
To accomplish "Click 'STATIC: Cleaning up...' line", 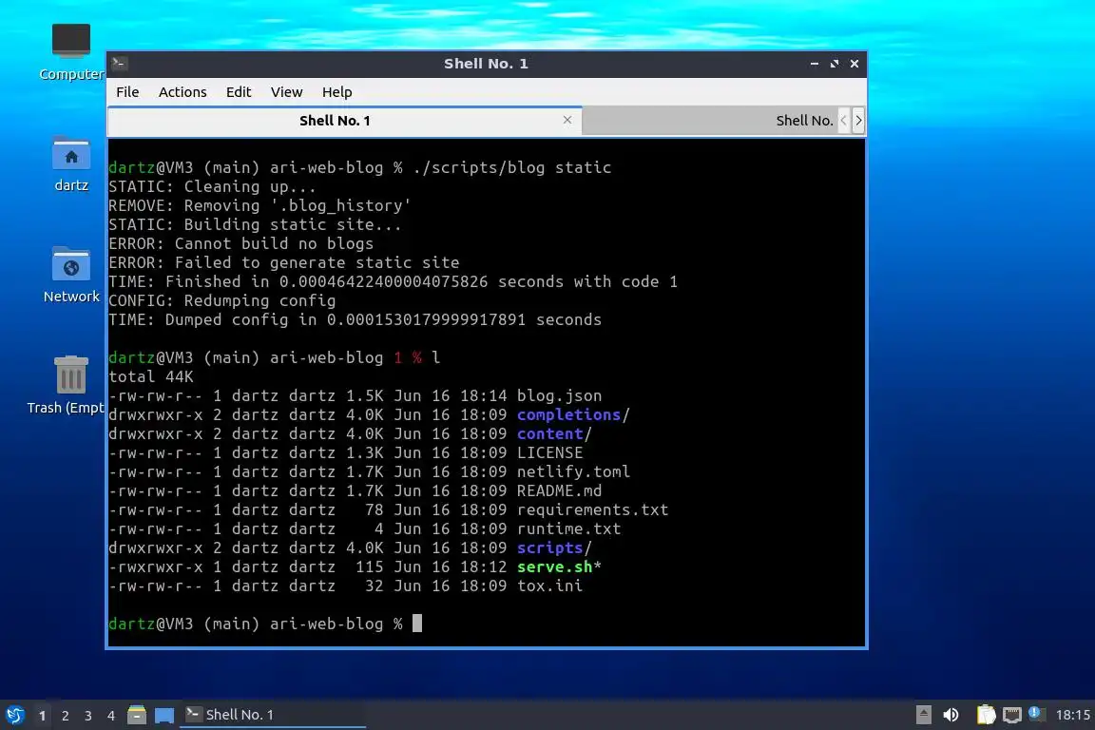I will [x=212, y=186].
